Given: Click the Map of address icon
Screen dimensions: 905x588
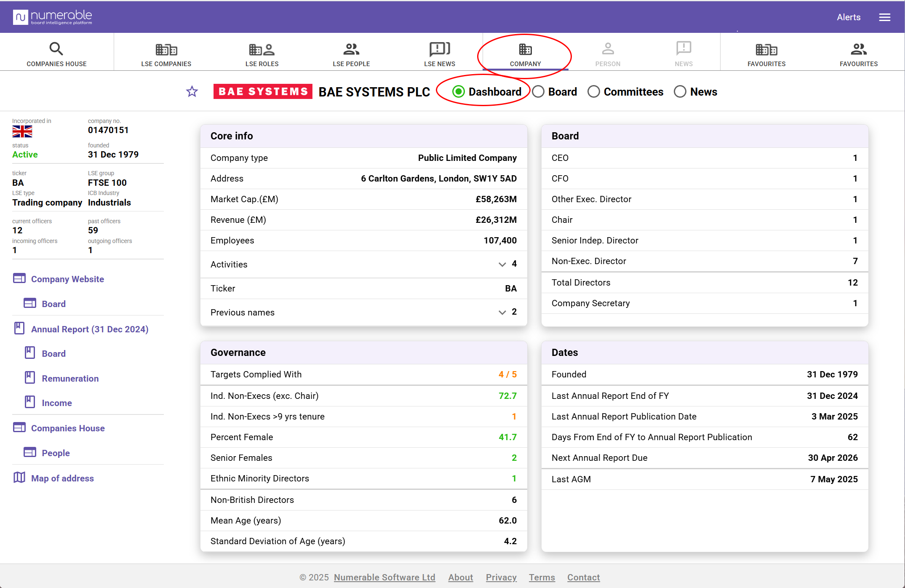Looking at the screenshot, I should [19, 478].
